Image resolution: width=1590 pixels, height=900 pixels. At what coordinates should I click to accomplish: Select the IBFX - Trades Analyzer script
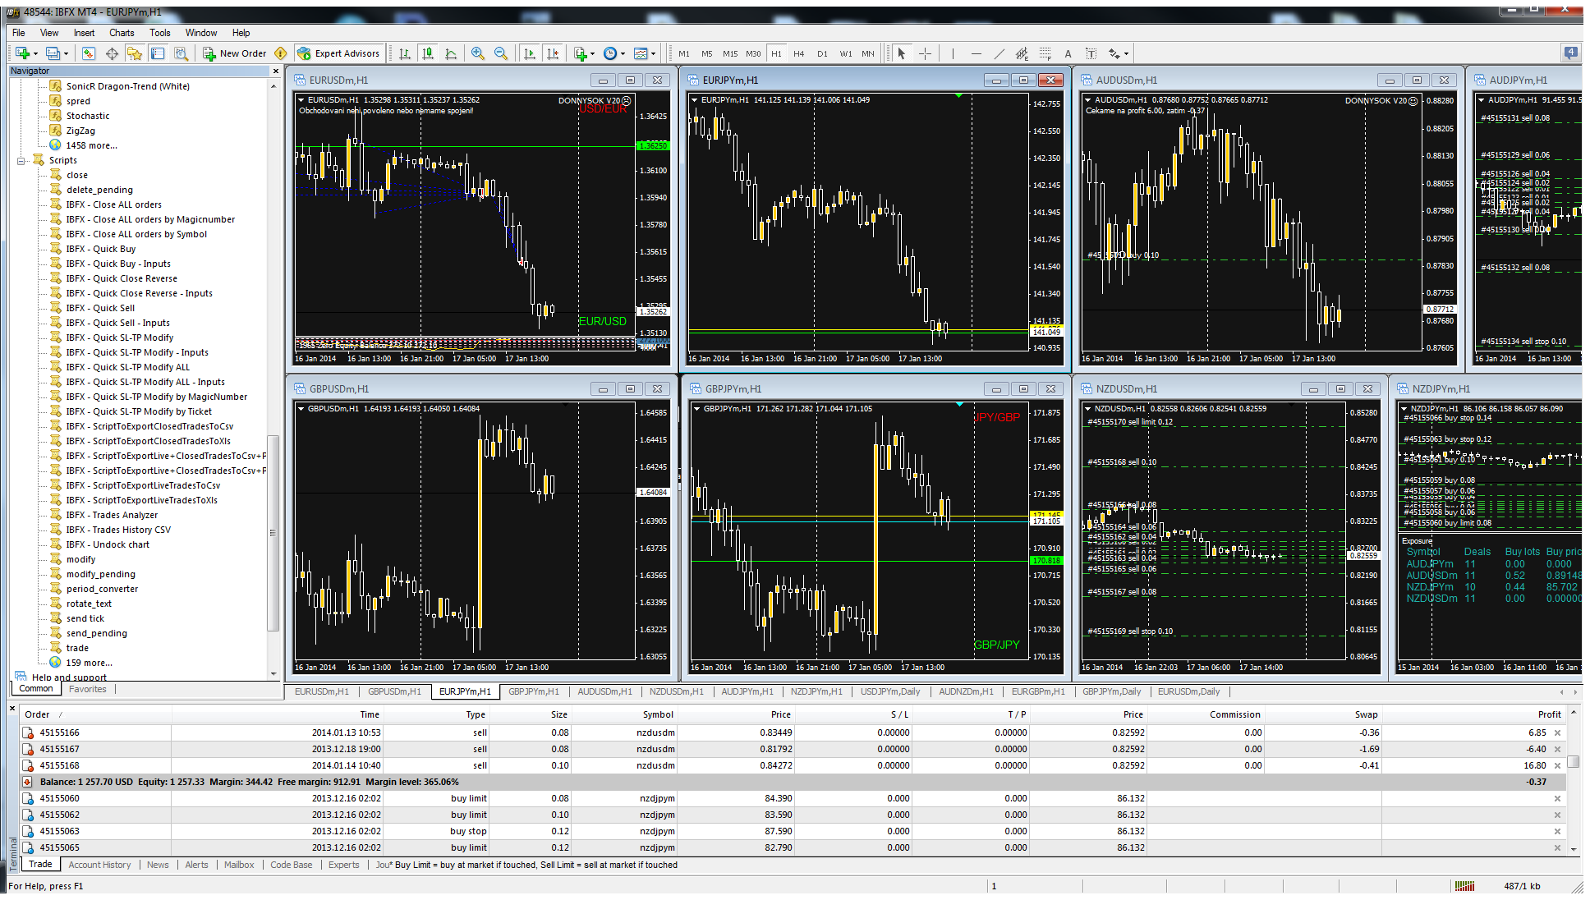[112, 515]
